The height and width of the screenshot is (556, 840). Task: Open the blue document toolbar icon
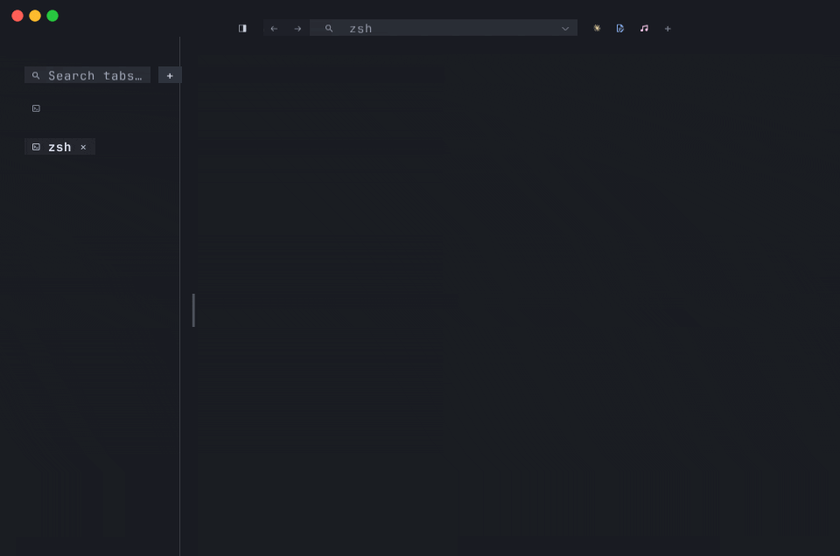click(620, 28)
